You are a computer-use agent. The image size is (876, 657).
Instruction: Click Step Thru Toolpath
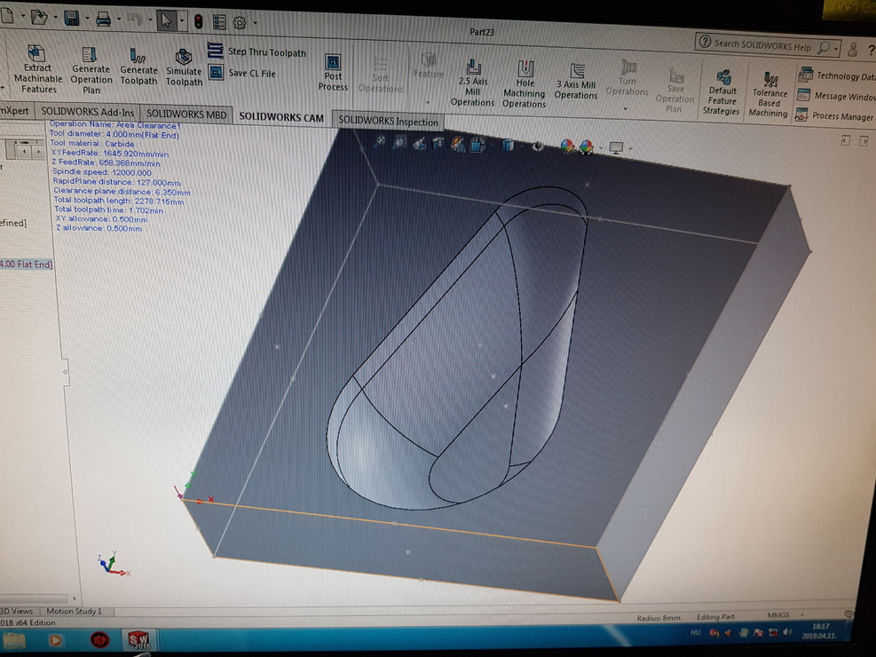click(256, 51)
